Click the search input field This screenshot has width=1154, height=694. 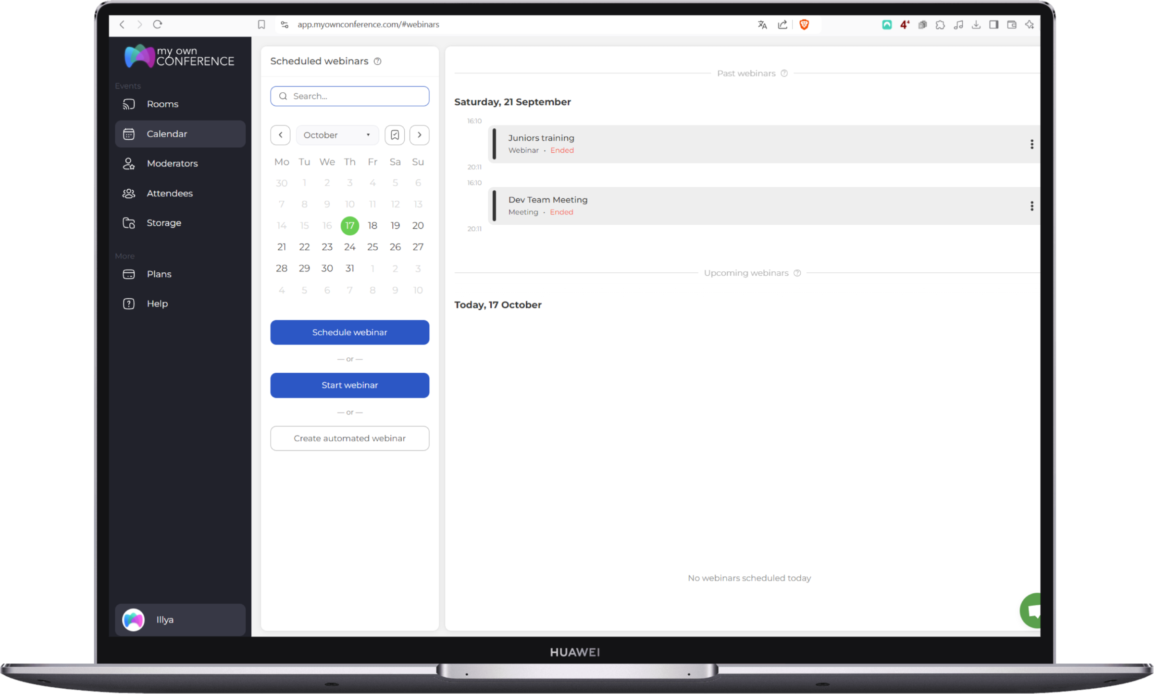point(348,96)
